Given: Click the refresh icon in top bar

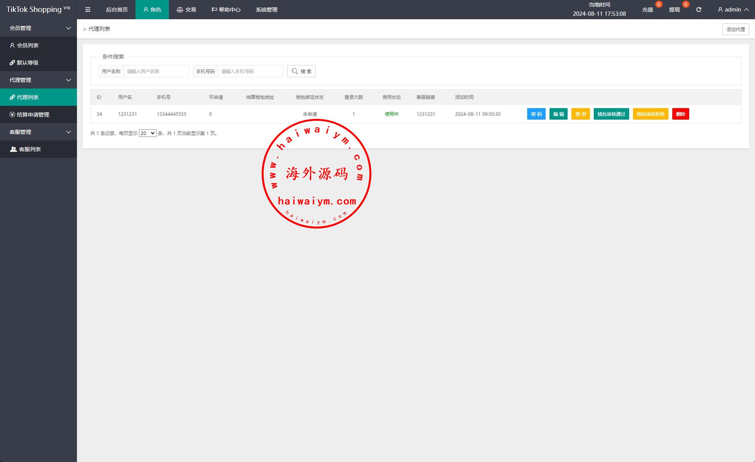Looking at the screenshot, I should (698, 10).
